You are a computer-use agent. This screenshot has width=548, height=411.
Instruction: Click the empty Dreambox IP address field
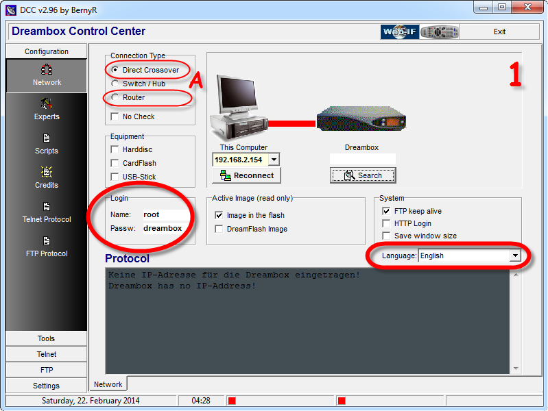click(363, 159)
